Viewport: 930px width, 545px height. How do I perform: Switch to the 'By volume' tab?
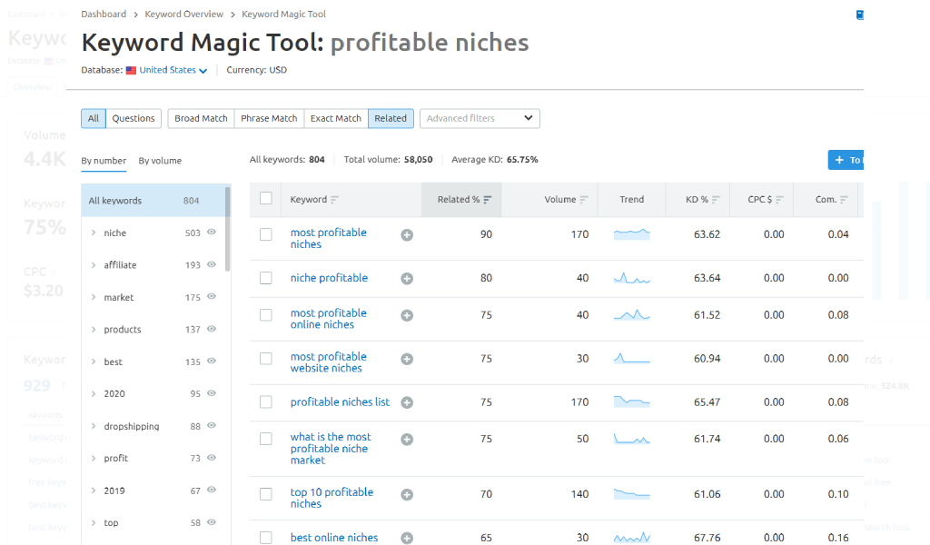(x=160, y=161)
